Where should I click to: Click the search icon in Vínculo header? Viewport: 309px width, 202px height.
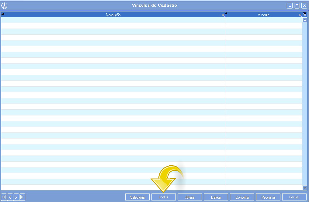pos(300,15)
